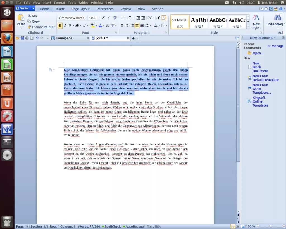The height and width of the screenshot is (229, 286).
Task: Expand the numbered list dropdown arrow
Action: tap(133, 18)
